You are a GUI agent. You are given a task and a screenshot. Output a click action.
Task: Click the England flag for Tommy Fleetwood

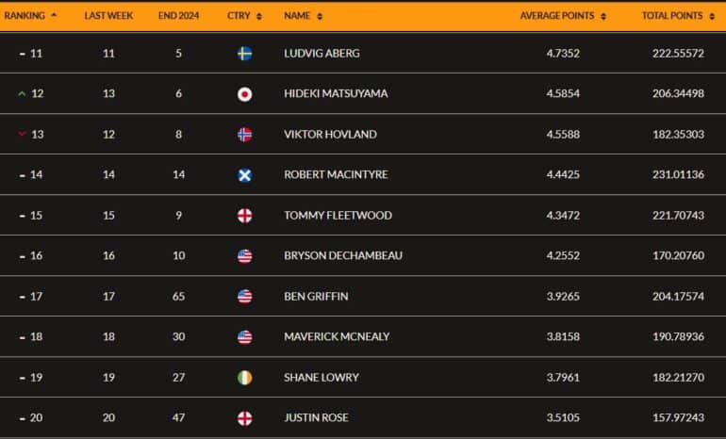point(244,216)
